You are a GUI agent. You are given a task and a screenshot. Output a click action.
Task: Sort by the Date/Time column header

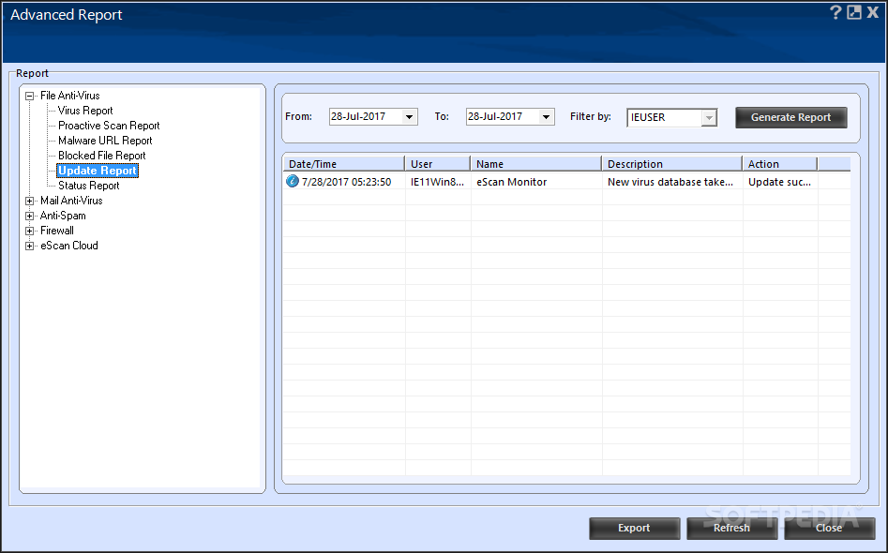[344, 164]
